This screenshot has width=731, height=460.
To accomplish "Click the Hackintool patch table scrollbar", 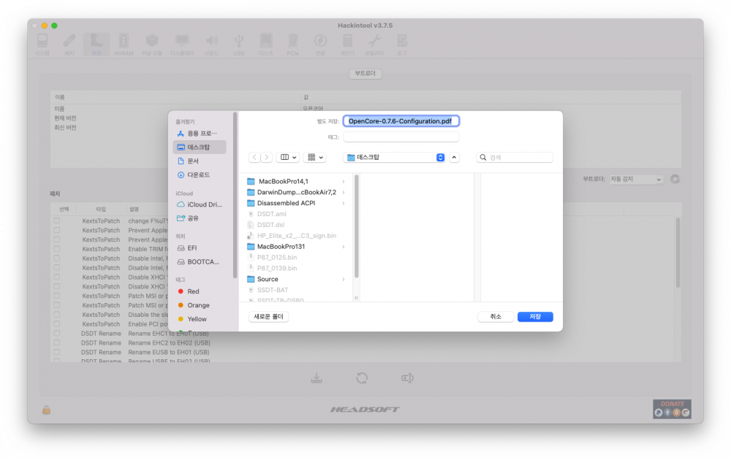I will (678, 253).
